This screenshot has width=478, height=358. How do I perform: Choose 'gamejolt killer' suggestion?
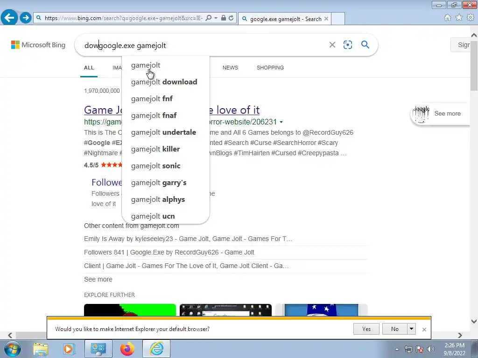[x=166, y=149]
